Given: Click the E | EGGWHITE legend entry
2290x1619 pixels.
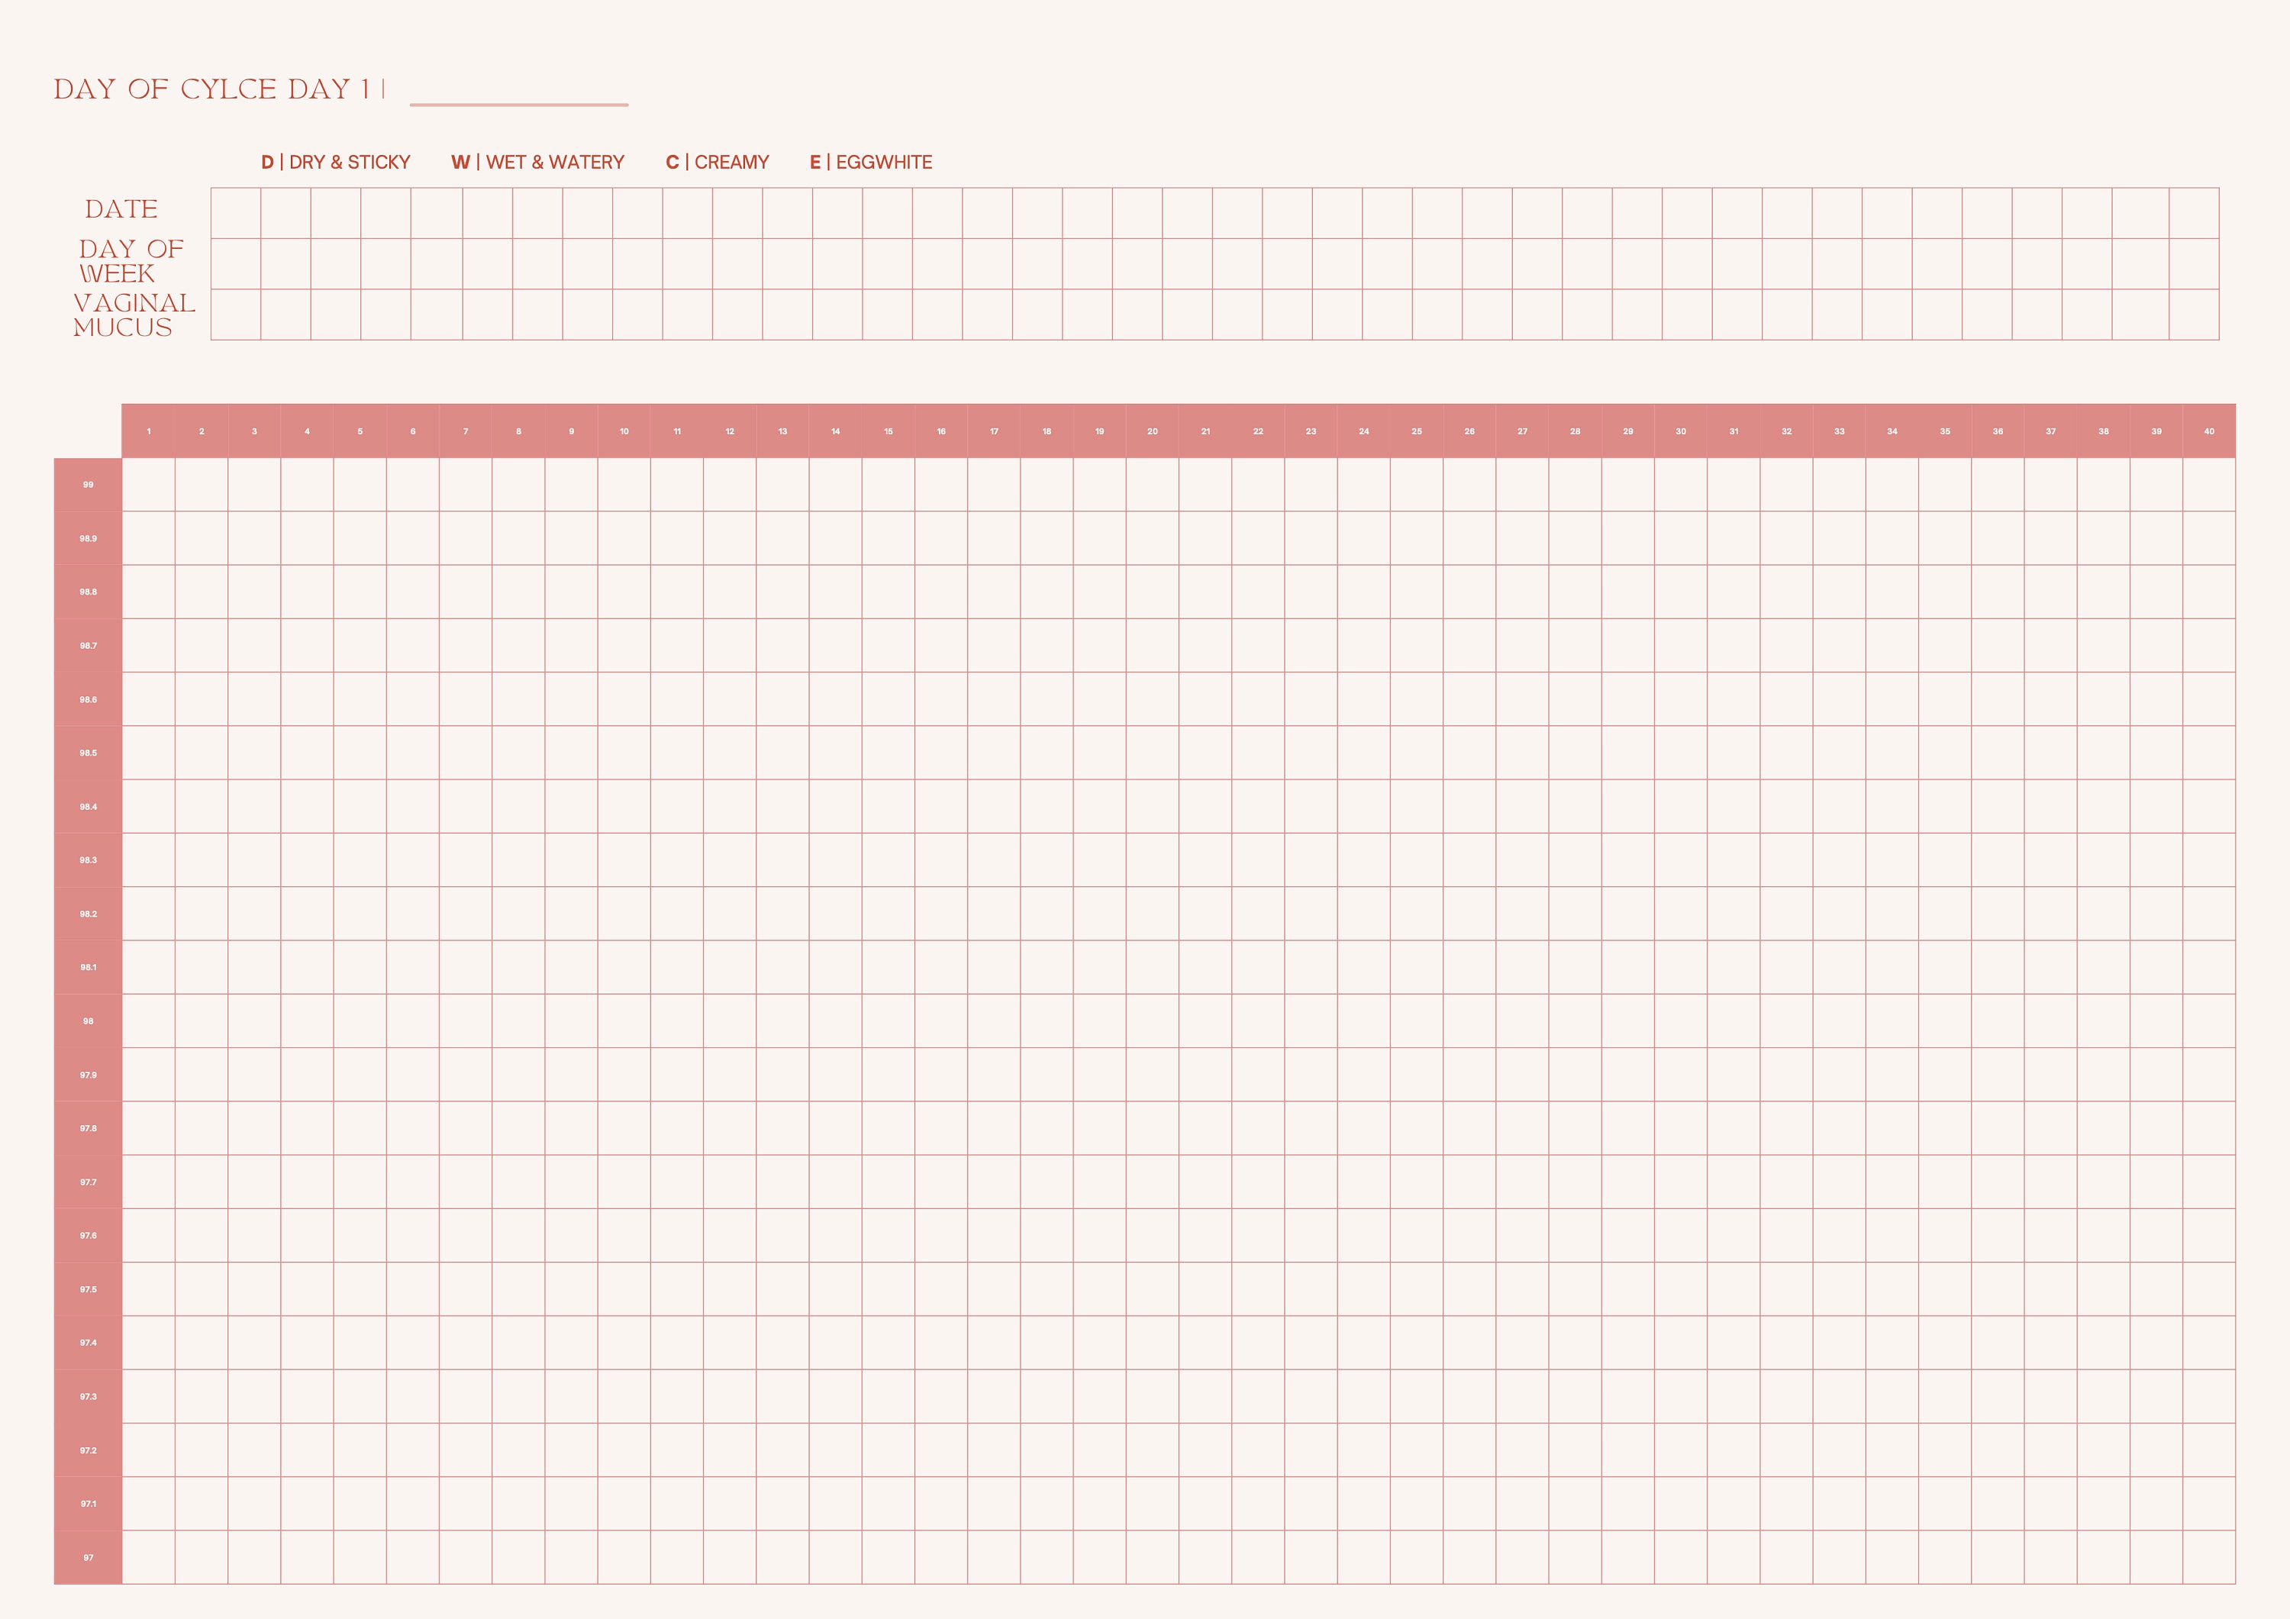Looking at the screenshot, I should pyautogui.click(x=872, y=162).
